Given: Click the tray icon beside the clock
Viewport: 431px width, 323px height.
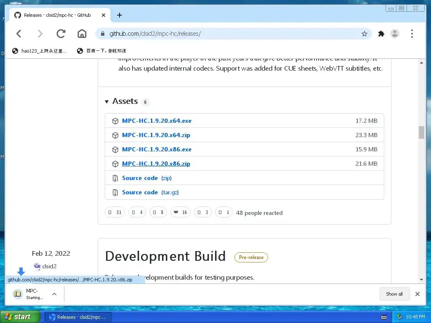Looking at the screenshot, I should click(399, 317).
